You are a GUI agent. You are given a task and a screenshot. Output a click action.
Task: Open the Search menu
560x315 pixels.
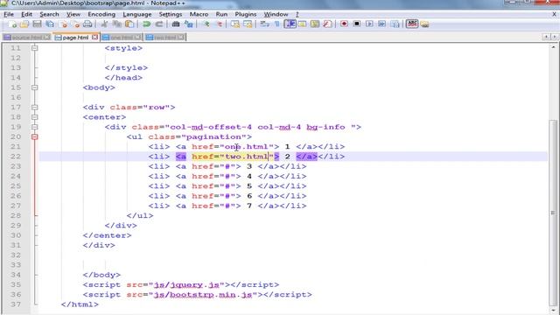coord(49,14)
